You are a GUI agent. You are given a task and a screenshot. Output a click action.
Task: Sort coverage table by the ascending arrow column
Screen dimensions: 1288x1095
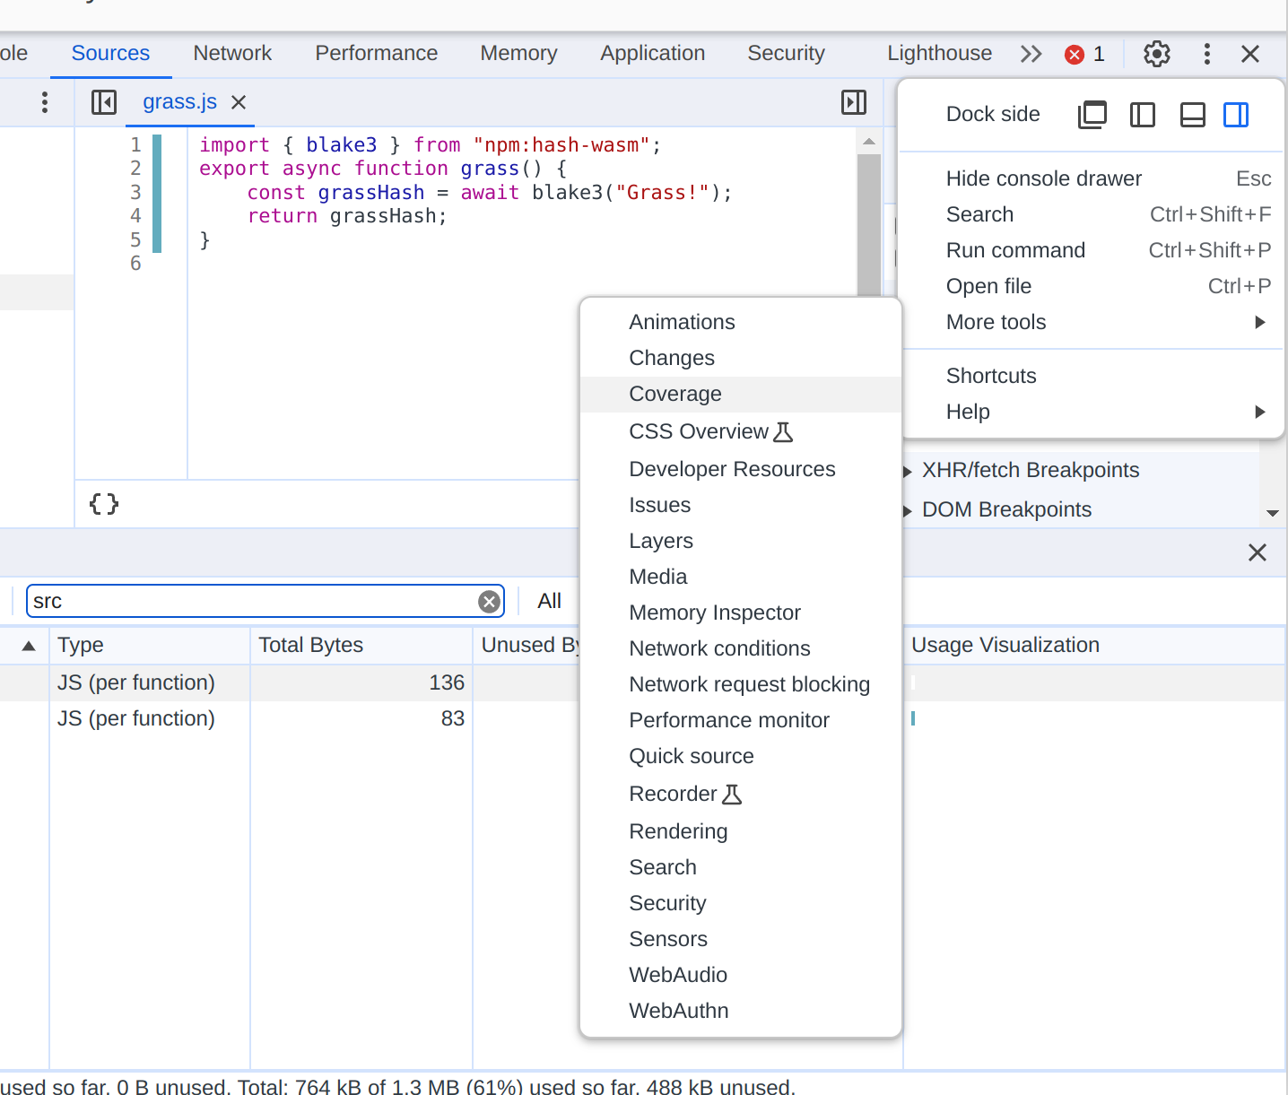click(x=29, y=646)
